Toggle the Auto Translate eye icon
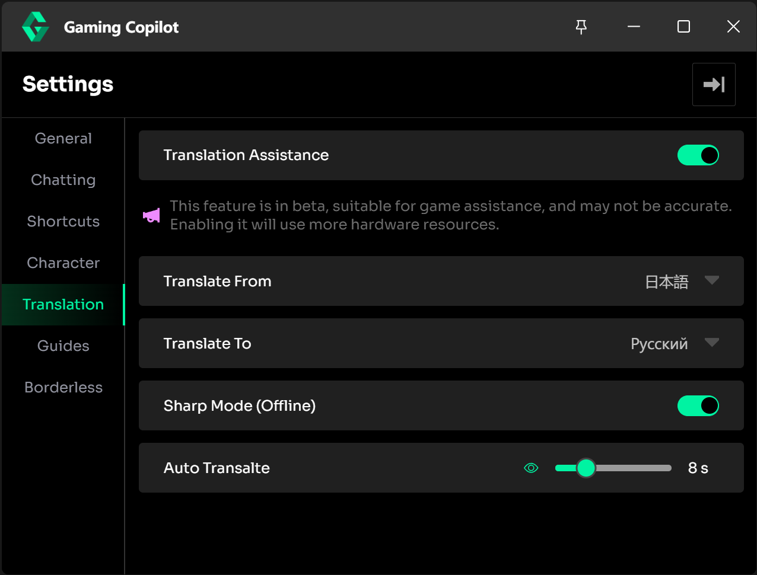The height and width of the screenshot is (575, 757). (x=531, y=468)
